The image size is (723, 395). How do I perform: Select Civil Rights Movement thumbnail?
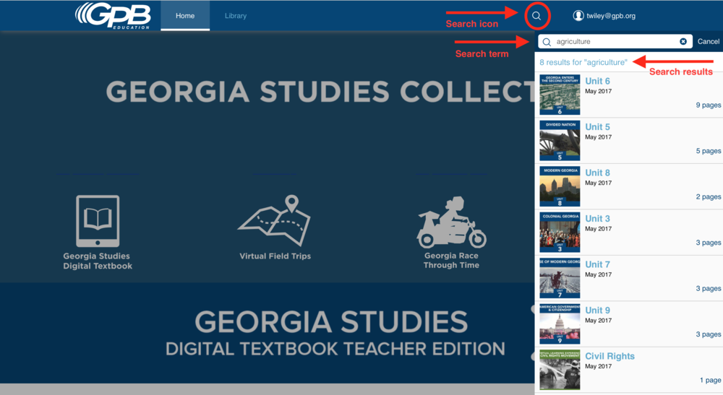coord(560,370)
